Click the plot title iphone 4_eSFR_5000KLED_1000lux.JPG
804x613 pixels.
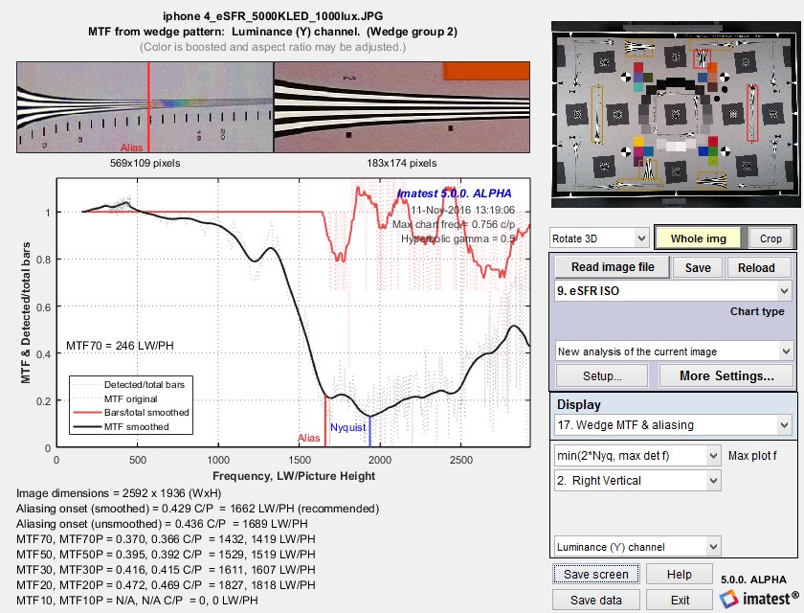273,16
